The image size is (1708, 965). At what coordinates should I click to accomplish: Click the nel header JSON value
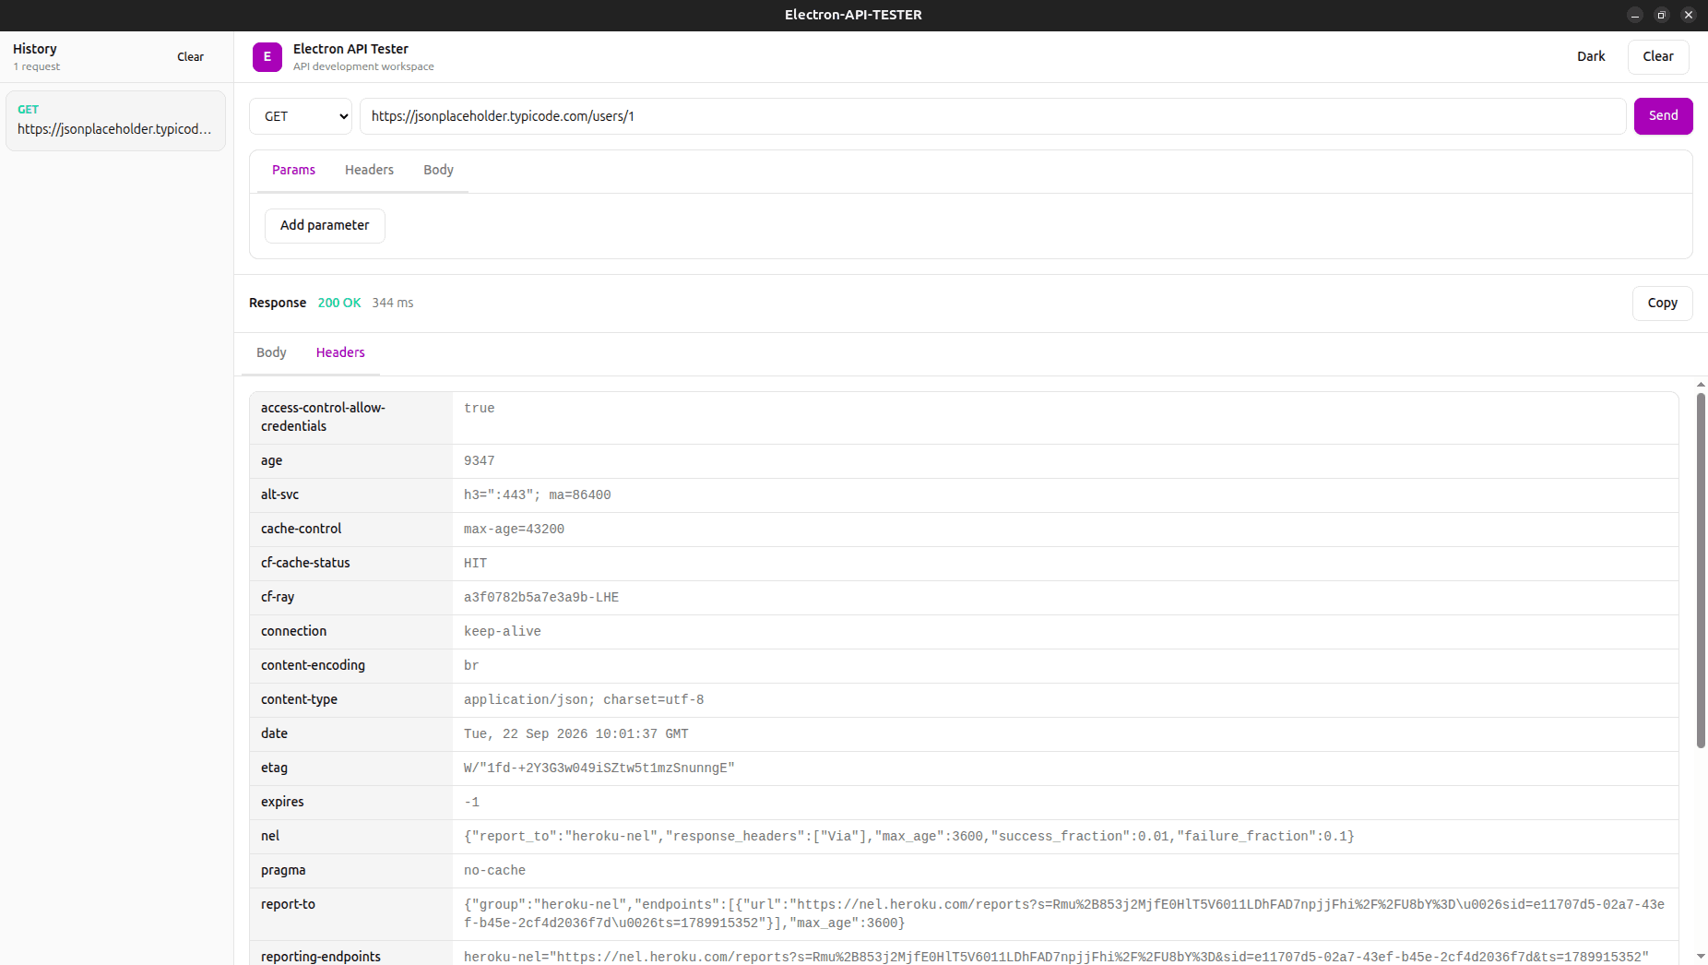coord(909,837)
